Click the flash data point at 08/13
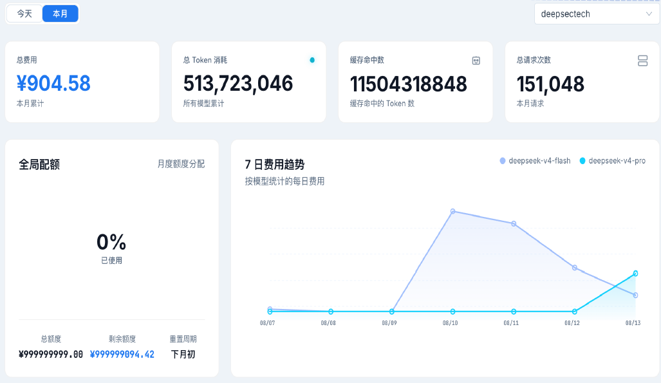The height and width of the screenshot is (383, 661). pos(635,295)
